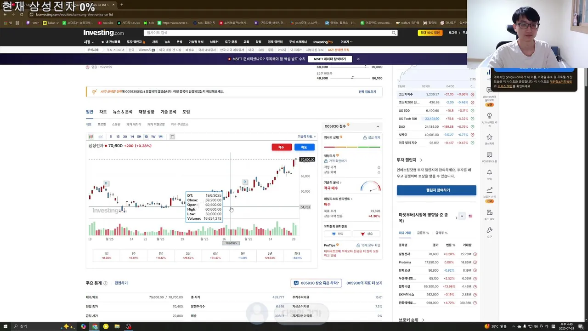Select the US flag market filter
Screen dimensions: 588x331
[470, 216]
